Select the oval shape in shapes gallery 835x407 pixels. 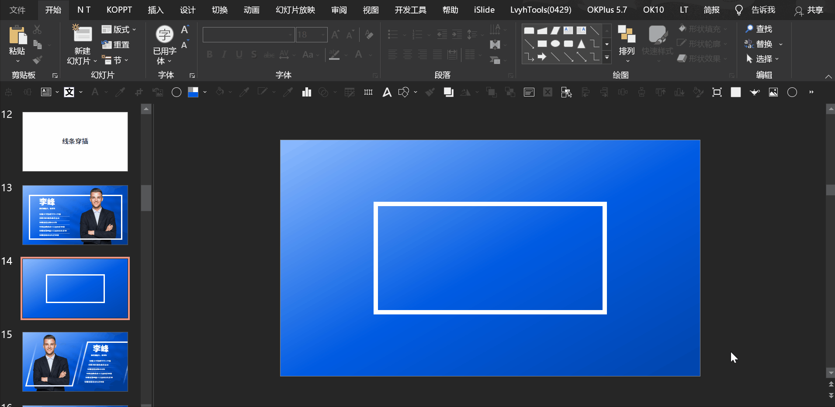[x=555, y=44]
